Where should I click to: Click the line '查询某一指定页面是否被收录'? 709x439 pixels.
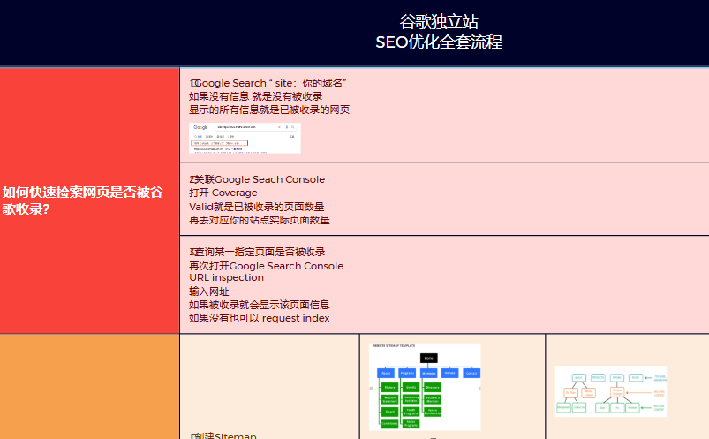click(x=257, y=252)
